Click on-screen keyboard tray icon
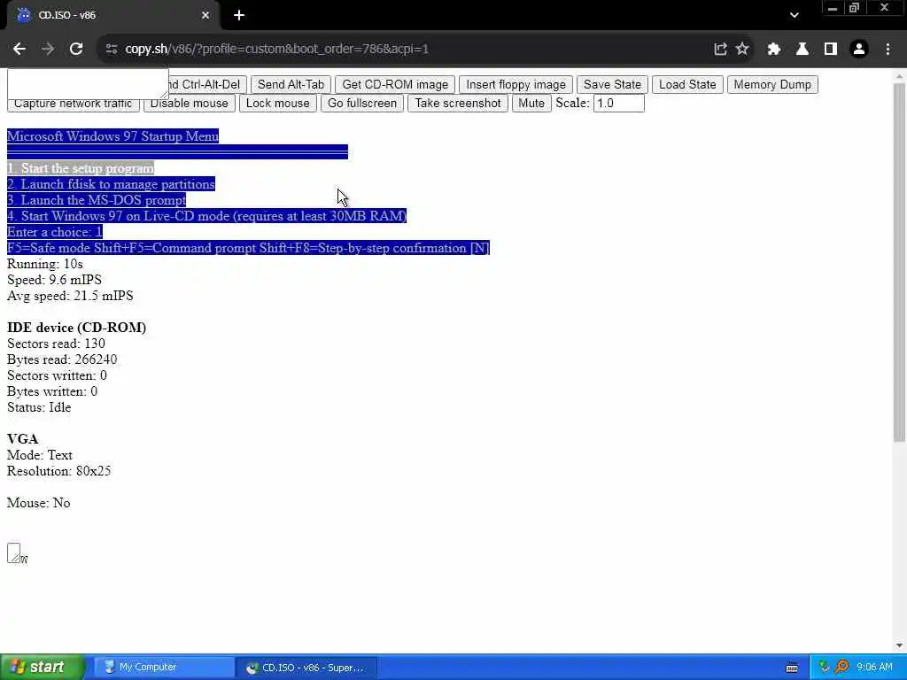The image size is (907, 680). pos(792,668)
